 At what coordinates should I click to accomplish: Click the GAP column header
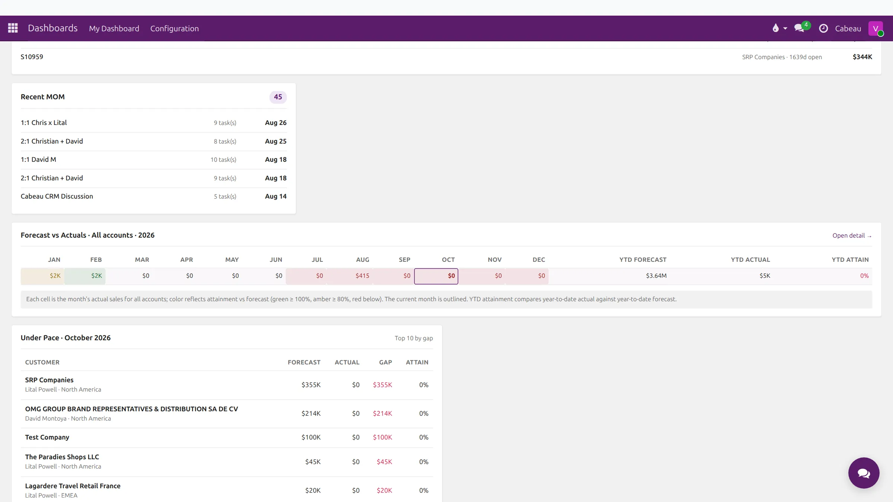pos(385,363)
